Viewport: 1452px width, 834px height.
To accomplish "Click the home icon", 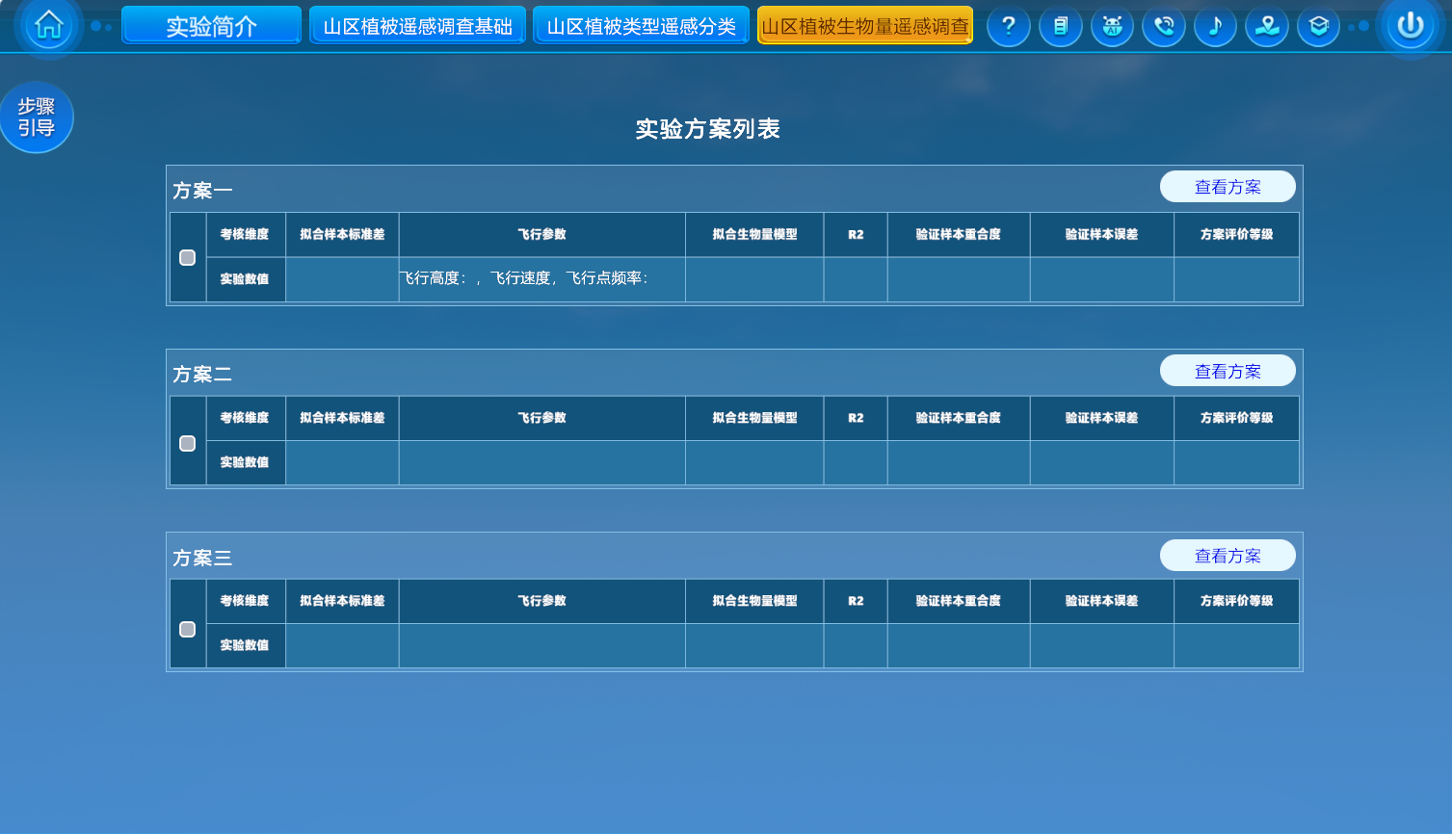I will pyautogui.click(x=48, y=25).
